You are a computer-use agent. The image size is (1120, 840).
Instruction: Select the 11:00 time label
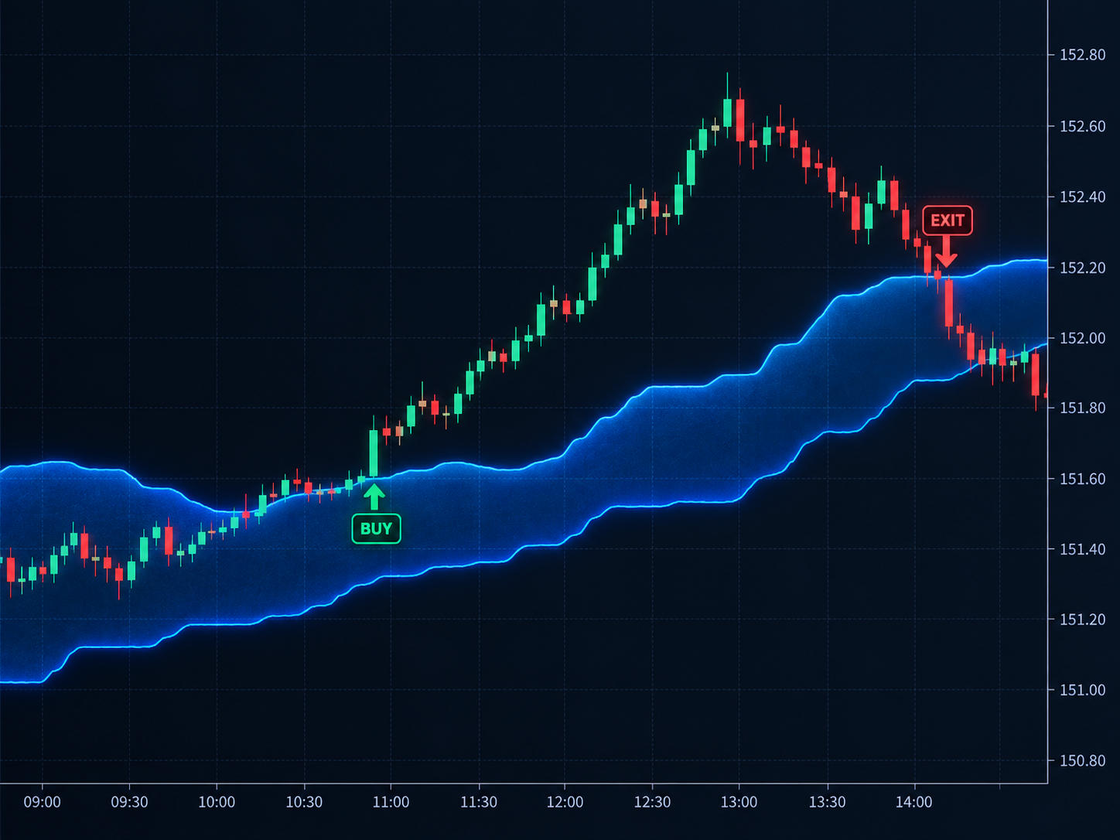[391, 802]
